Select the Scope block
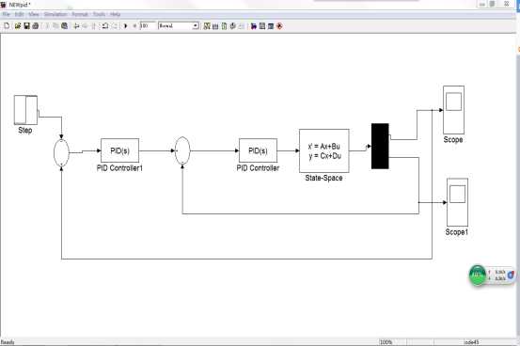Viewport: 520px width, 346px height. click(x=453, y=110)
